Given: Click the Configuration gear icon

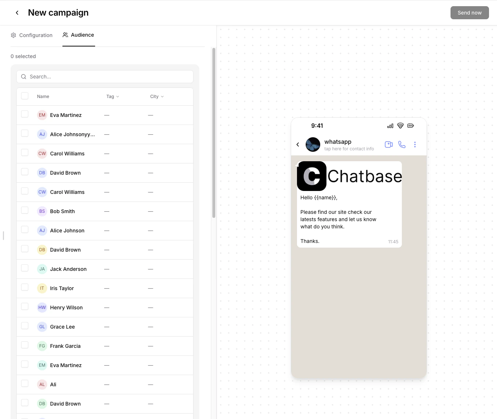Looking at the screenshot, I should tap(13, 35).
